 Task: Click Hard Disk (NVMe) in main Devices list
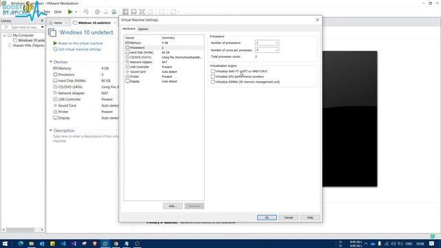pyautogui.click(x=72, y=81)
